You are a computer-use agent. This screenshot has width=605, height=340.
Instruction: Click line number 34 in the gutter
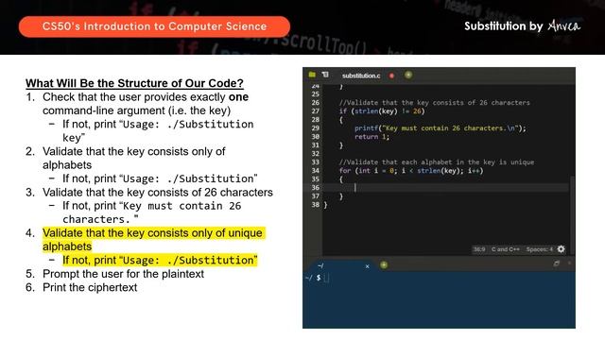coord(316,170)
